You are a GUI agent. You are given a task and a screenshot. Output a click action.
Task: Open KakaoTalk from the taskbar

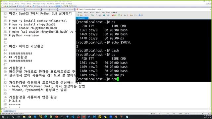tap(100, 117)
